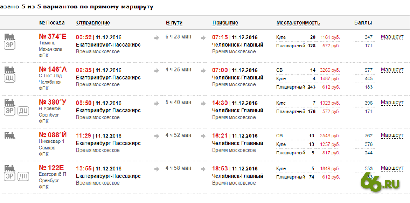This screenshot has width=410, height=203.
Task: Click the Места/стоимость column header
Action: (x=298, y=23)
